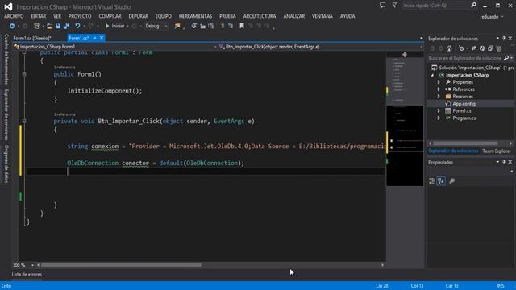
Task: Expand the References node
Action: [439, 89]
